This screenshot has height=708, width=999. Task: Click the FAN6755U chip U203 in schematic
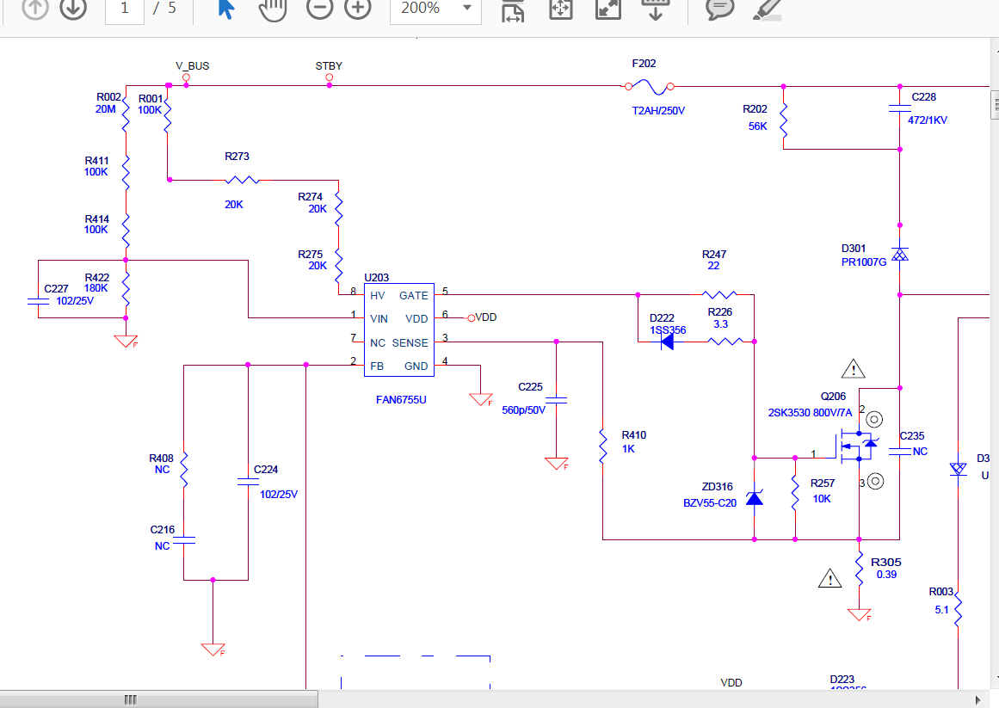tap(398, 330)
